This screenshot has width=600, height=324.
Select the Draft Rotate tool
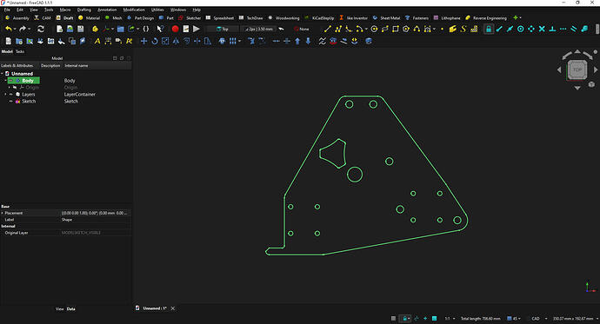coord(155,41)
